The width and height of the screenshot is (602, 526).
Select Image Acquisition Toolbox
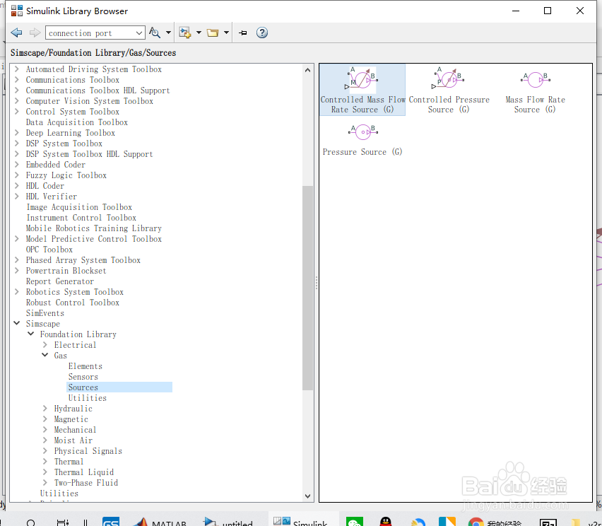79,207
